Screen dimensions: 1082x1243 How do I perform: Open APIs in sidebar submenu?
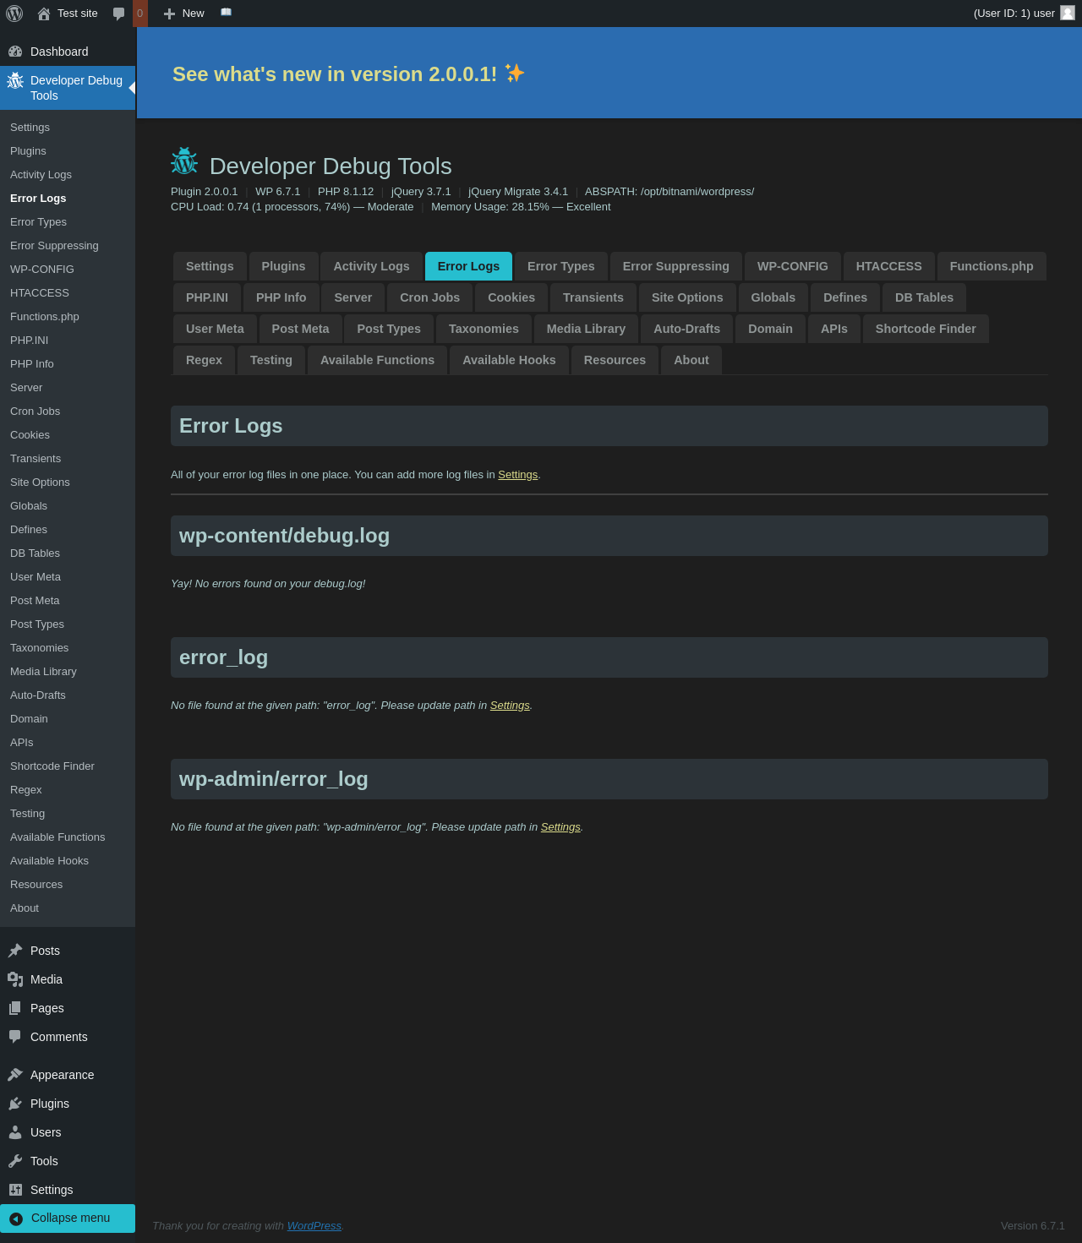tap(68, 743)
